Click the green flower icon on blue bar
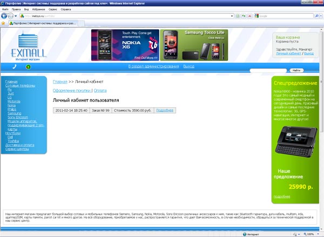324x237 pixels. click(28, 67)
